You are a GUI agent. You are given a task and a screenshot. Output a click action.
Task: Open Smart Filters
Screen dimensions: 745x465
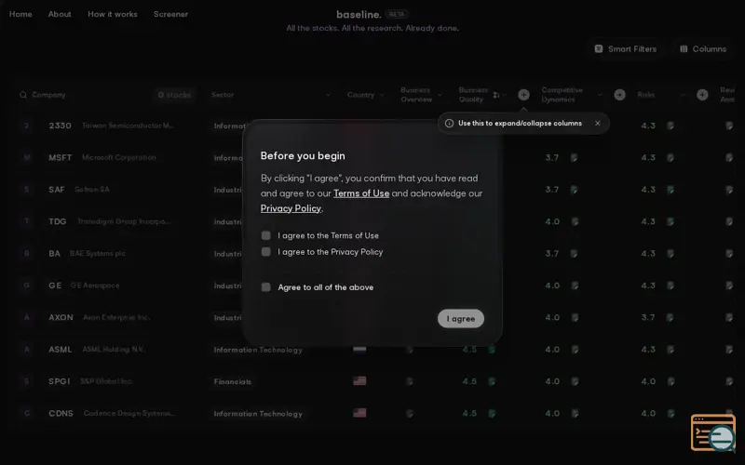pos(626,49)
